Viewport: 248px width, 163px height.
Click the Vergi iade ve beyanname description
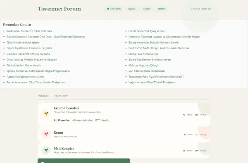point(84,153)
